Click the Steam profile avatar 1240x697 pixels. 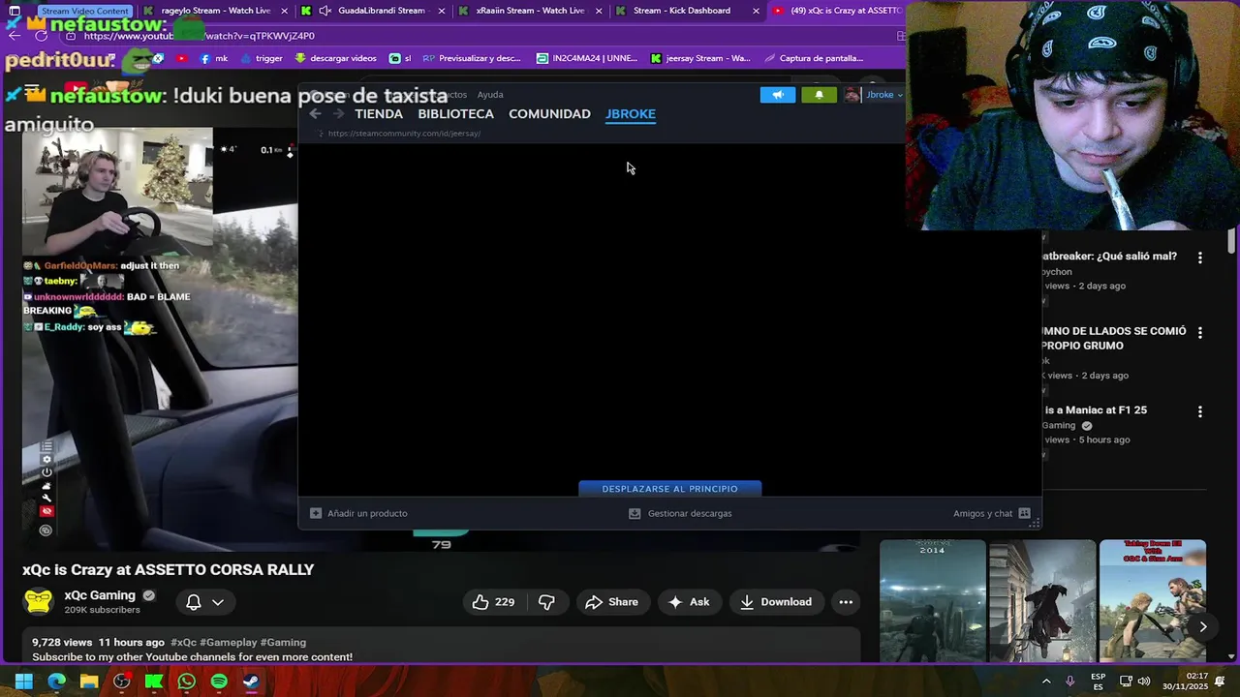tap(852, 95)
